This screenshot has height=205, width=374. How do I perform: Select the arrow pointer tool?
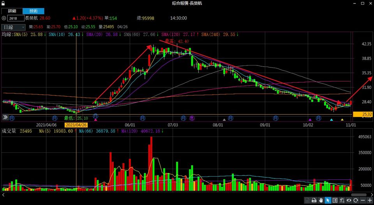coord(328,200)
